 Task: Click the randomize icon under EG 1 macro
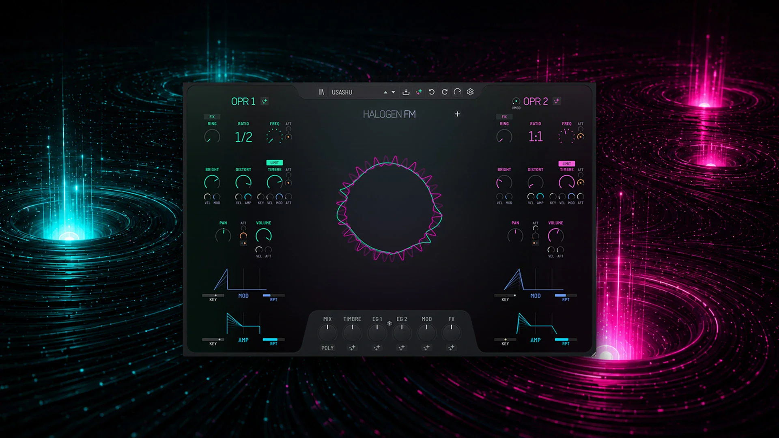377,348
